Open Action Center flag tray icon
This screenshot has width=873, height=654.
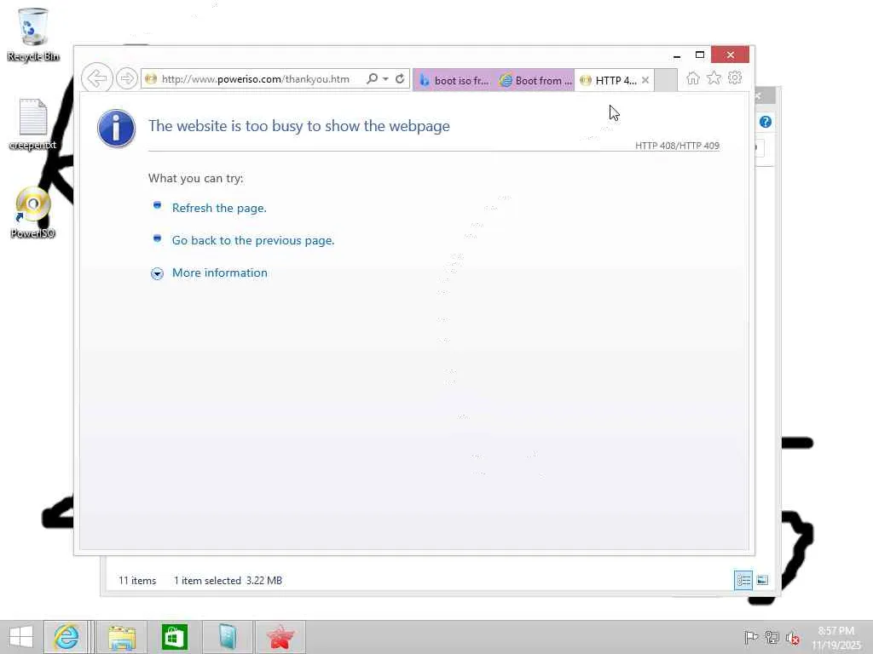(x=751, y=637)
